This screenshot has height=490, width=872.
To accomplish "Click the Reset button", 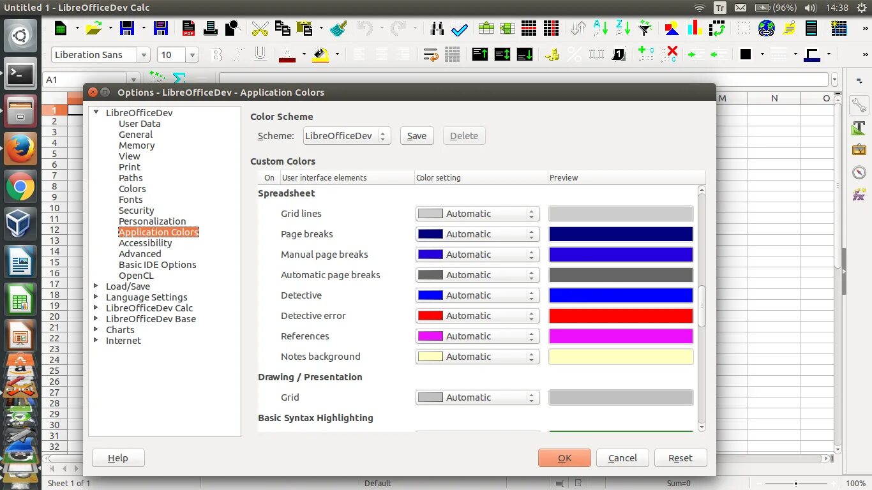I will click(680, 458).
